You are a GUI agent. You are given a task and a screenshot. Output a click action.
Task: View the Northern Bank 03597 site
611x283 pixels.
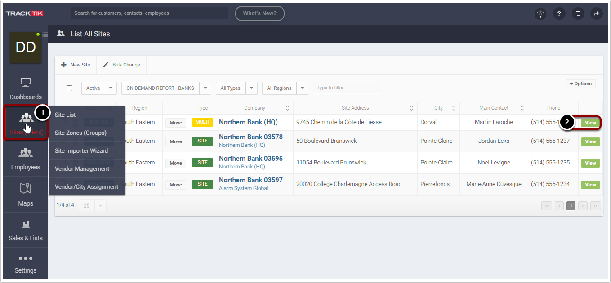590,185
